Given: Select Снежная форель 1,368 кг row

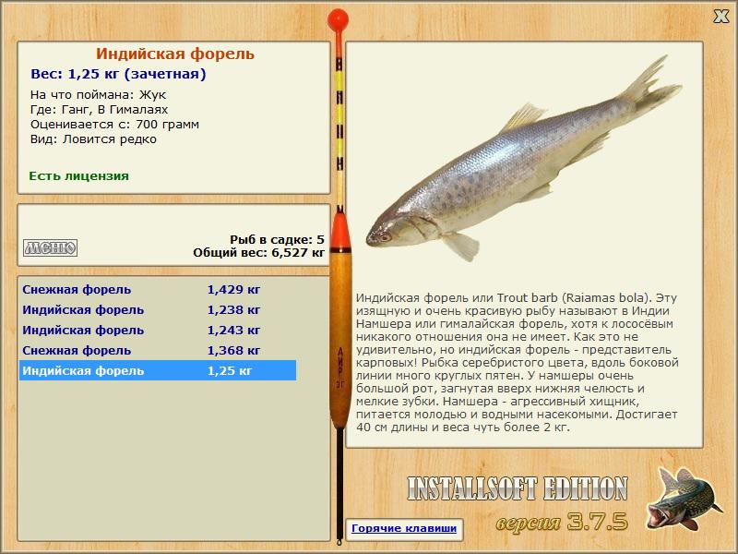Looking at the screenshot, I should pyautogui.click(x=158, y=351).
